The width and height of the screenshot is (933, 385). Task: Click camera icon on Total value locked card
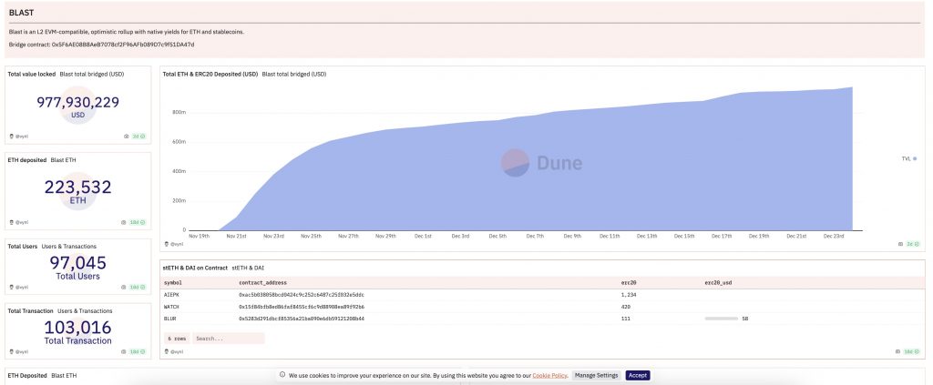[126, 136]
